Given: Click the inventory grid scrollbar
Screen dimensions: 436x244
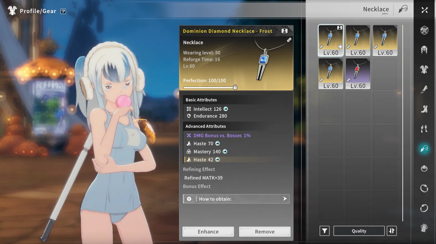Looking at the screenshot, I should click(403, 123).
